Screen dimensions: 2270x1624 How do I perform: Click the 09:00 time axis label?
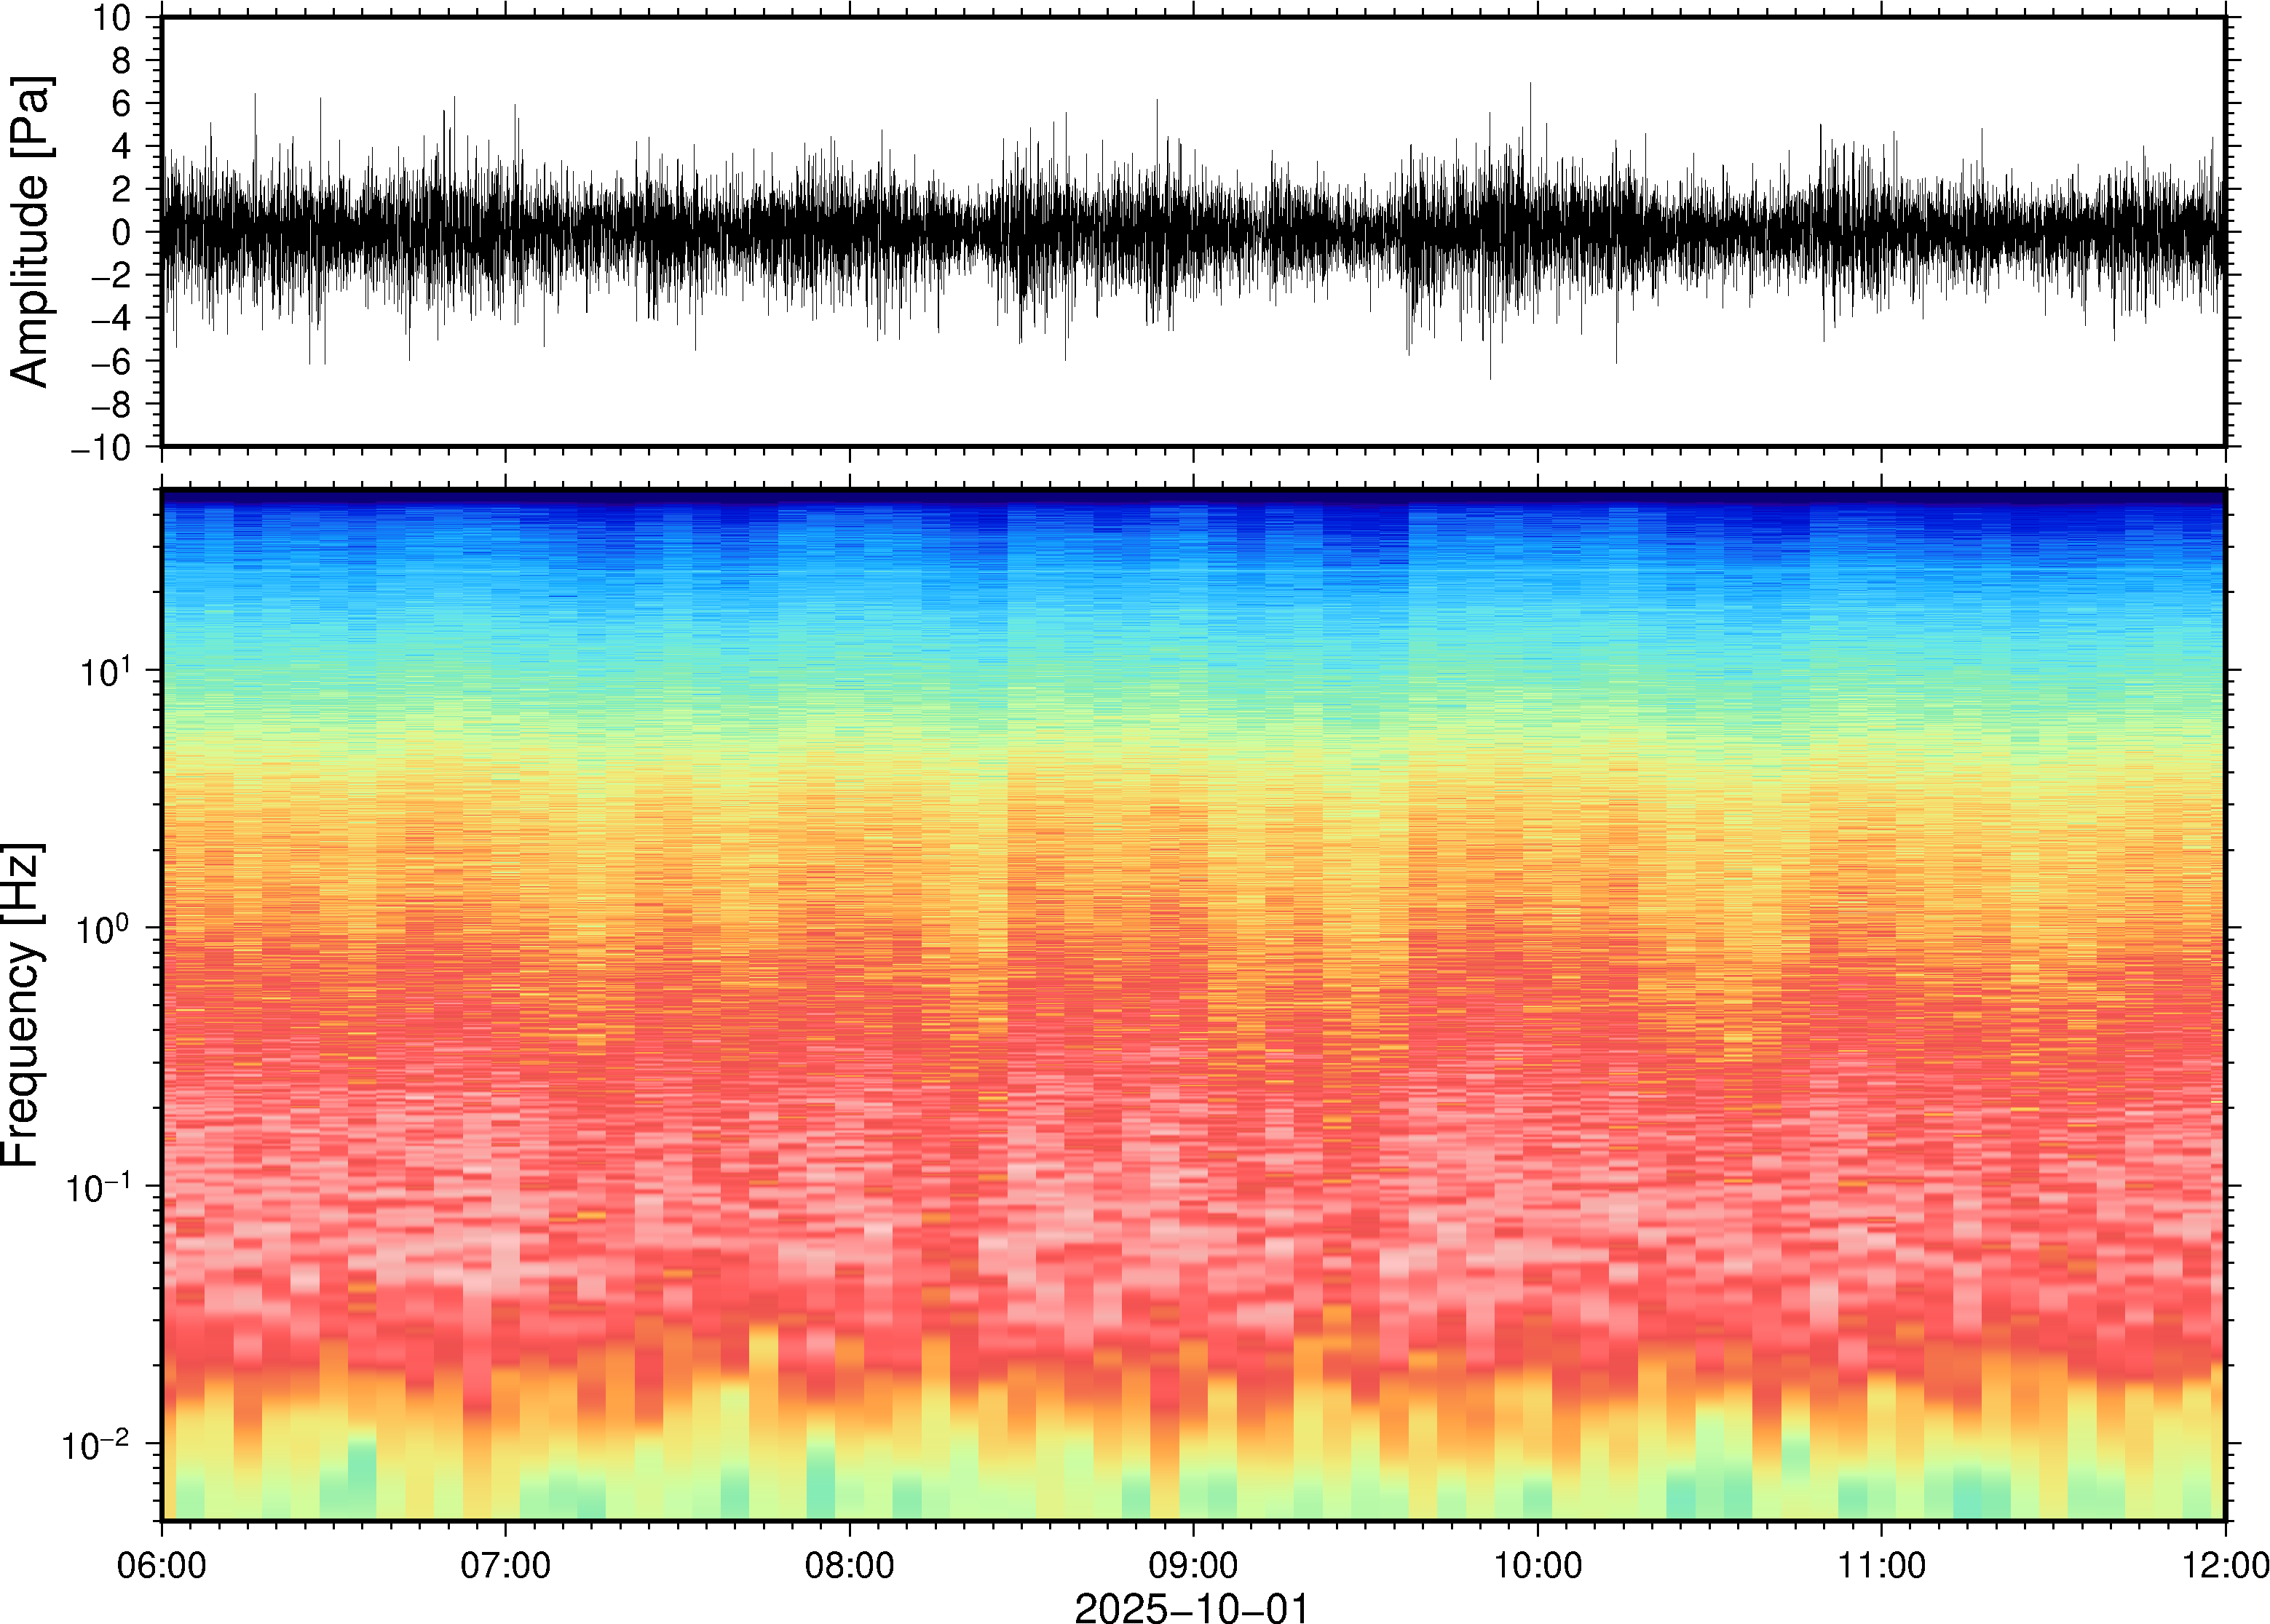click(1193, 1565)
